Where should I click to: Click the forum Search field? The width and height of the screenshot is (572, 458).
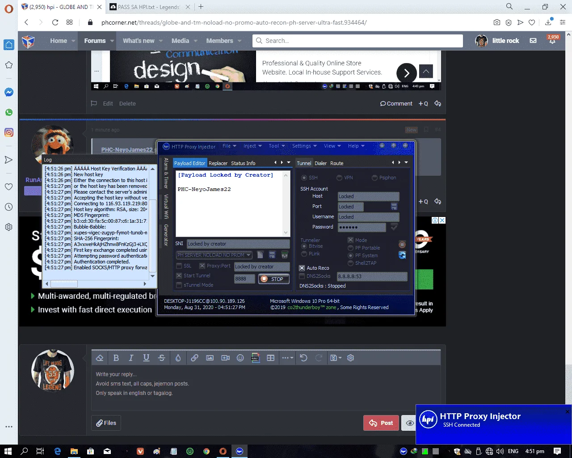tap(357, 41)
